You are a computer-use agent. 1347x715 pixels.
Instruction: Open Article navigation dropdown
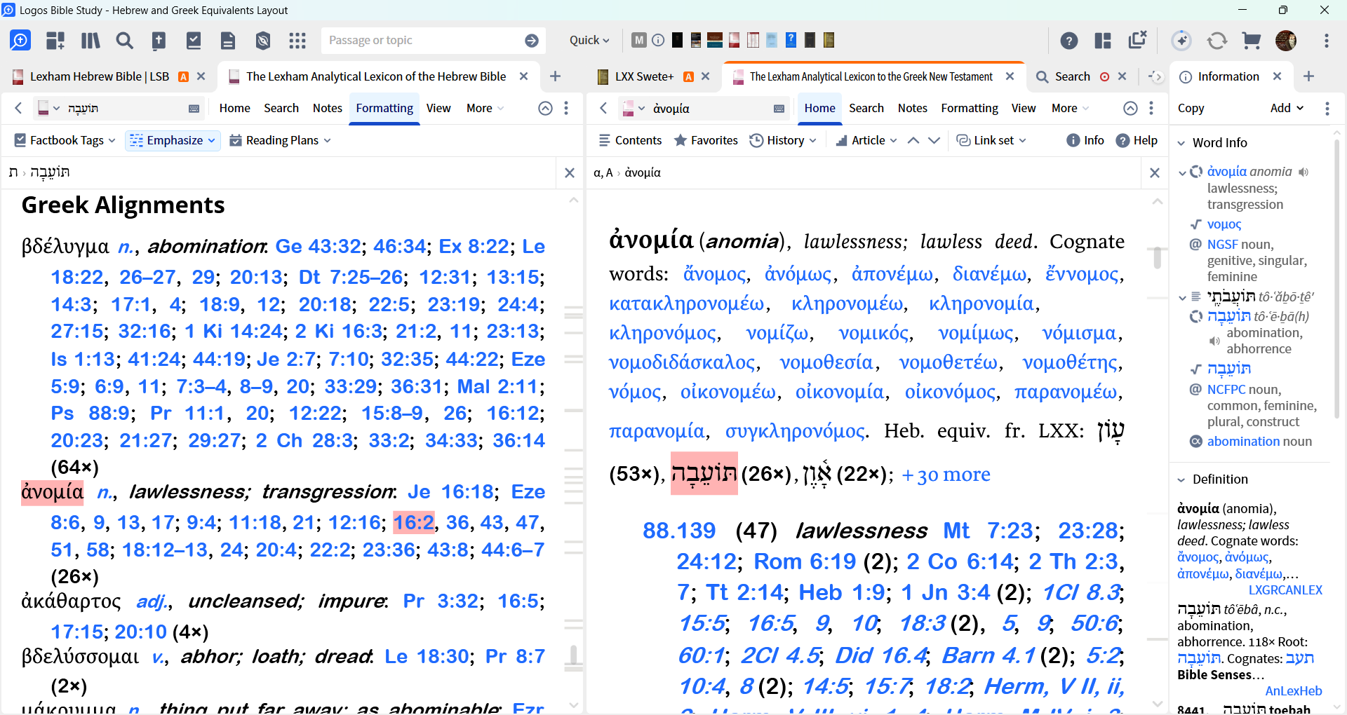pos(866,140)
